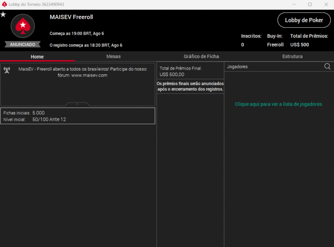
Task: Click the 'Inscritos:' header label
Action: point(251,36)
